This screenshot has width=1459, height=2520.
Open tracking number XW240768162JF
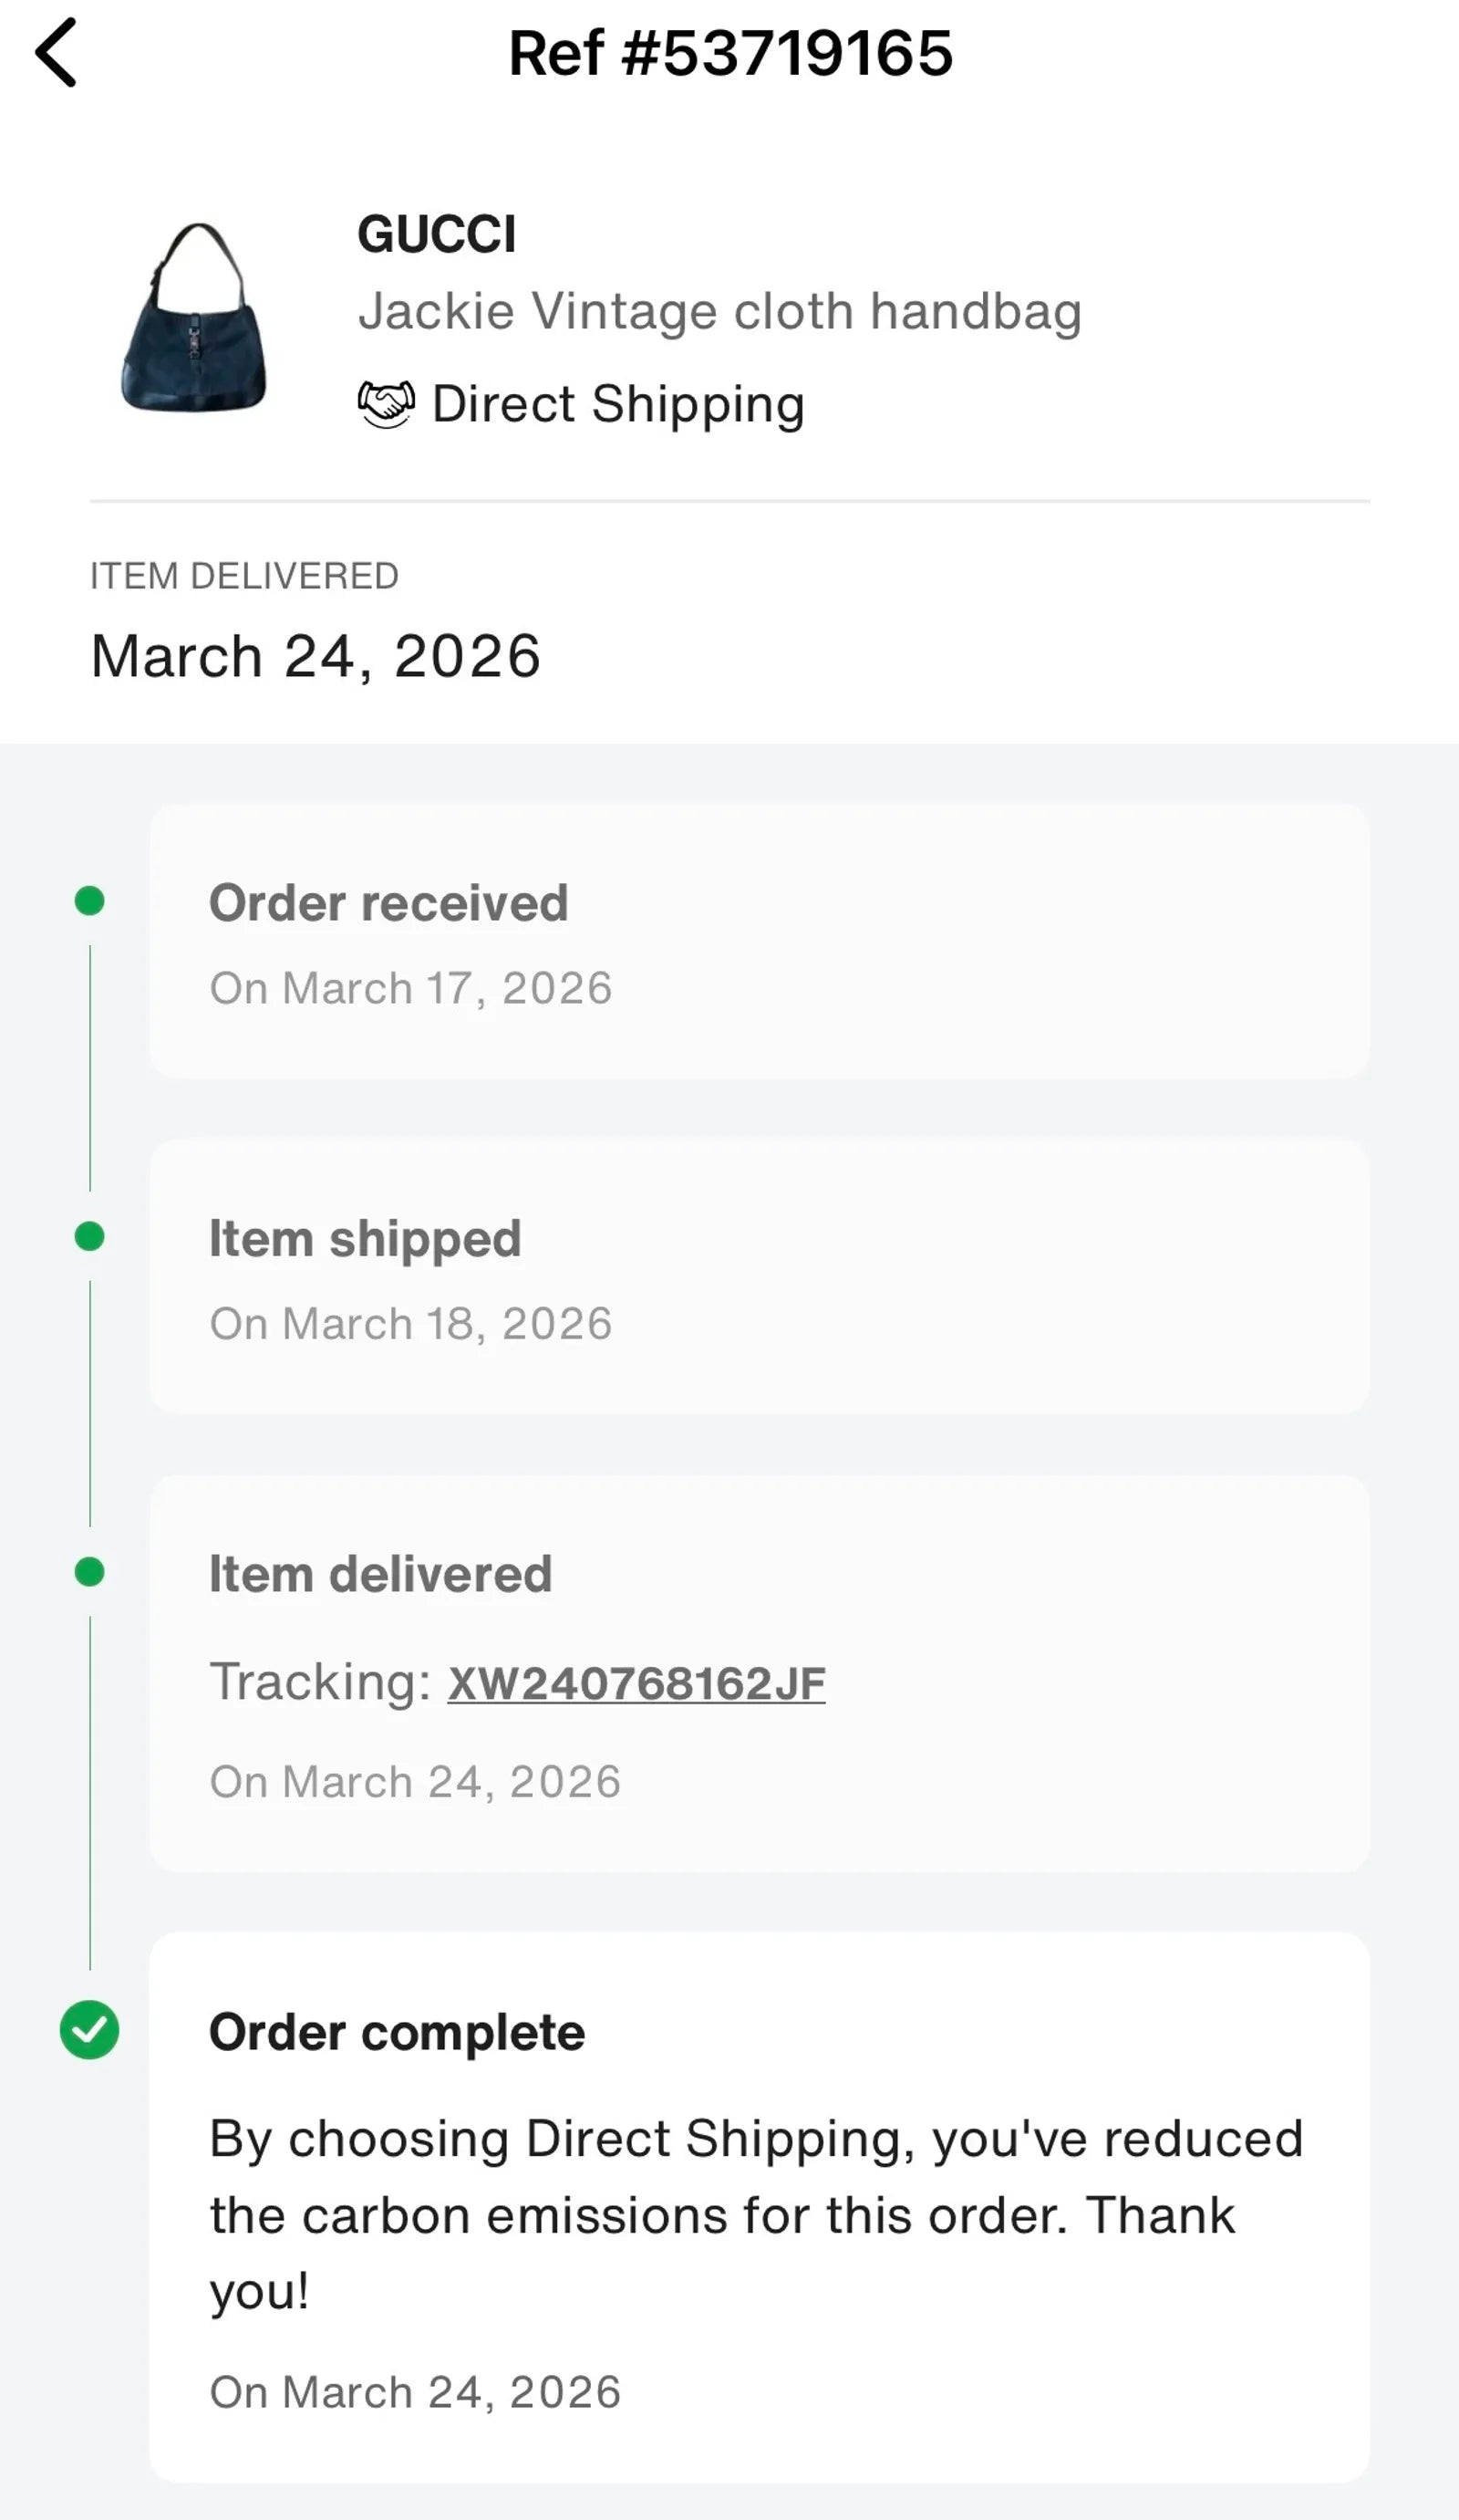pos(636,1683)
